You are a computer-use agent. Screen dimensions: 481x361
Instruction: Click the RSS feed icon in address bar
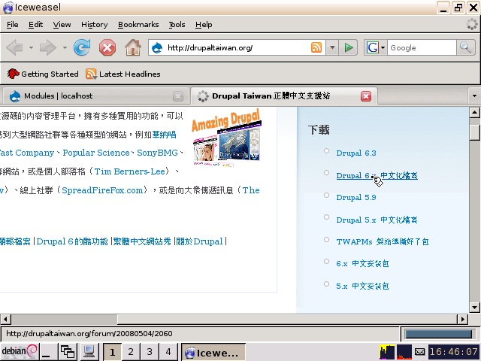click(x=316, y=47)
